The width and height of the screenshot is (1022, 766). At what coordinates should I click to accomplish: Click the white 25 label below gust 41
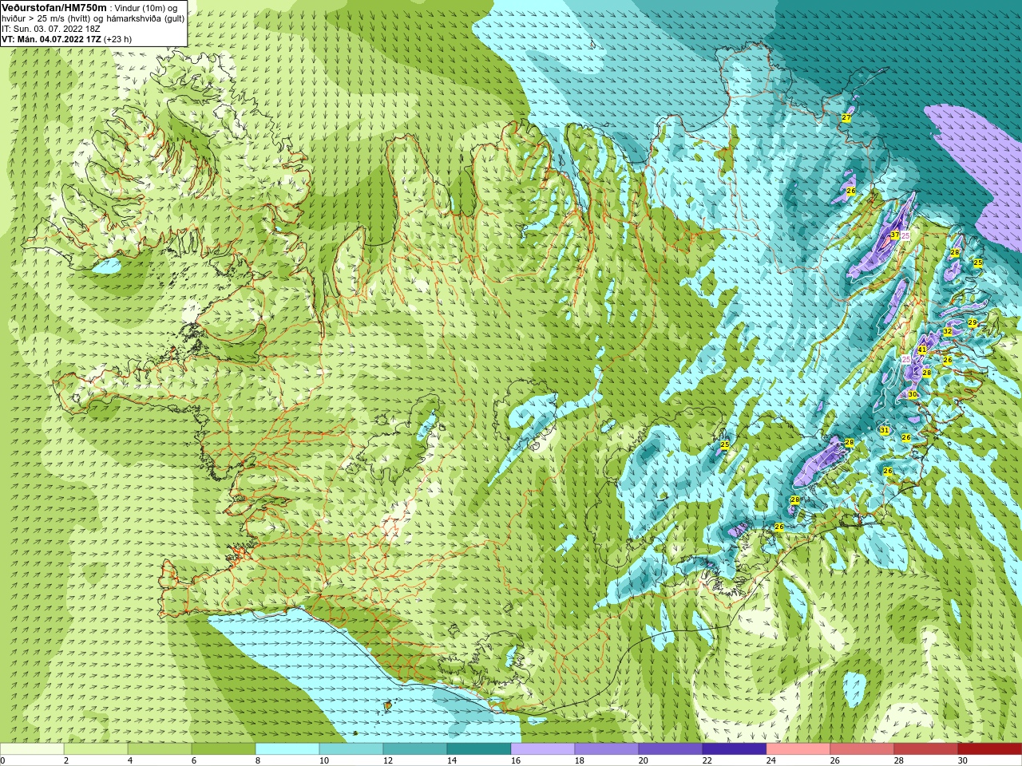pyautogui.click(x=906, y=360)
